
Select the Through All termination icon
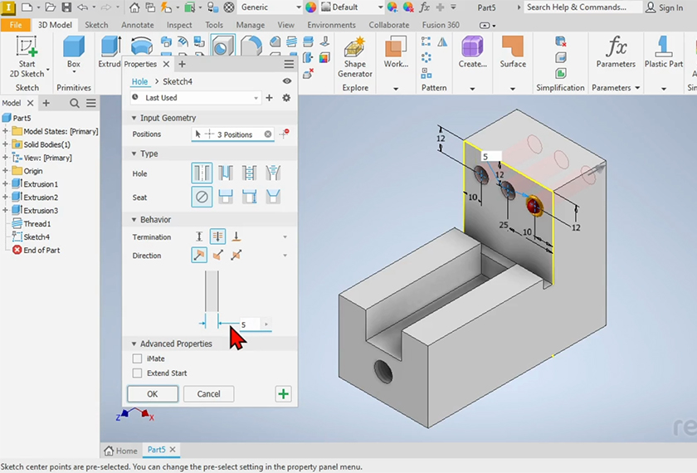click(217, 236)
